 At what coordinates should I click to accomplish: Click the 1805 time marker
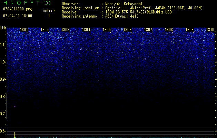pos(107,30)
